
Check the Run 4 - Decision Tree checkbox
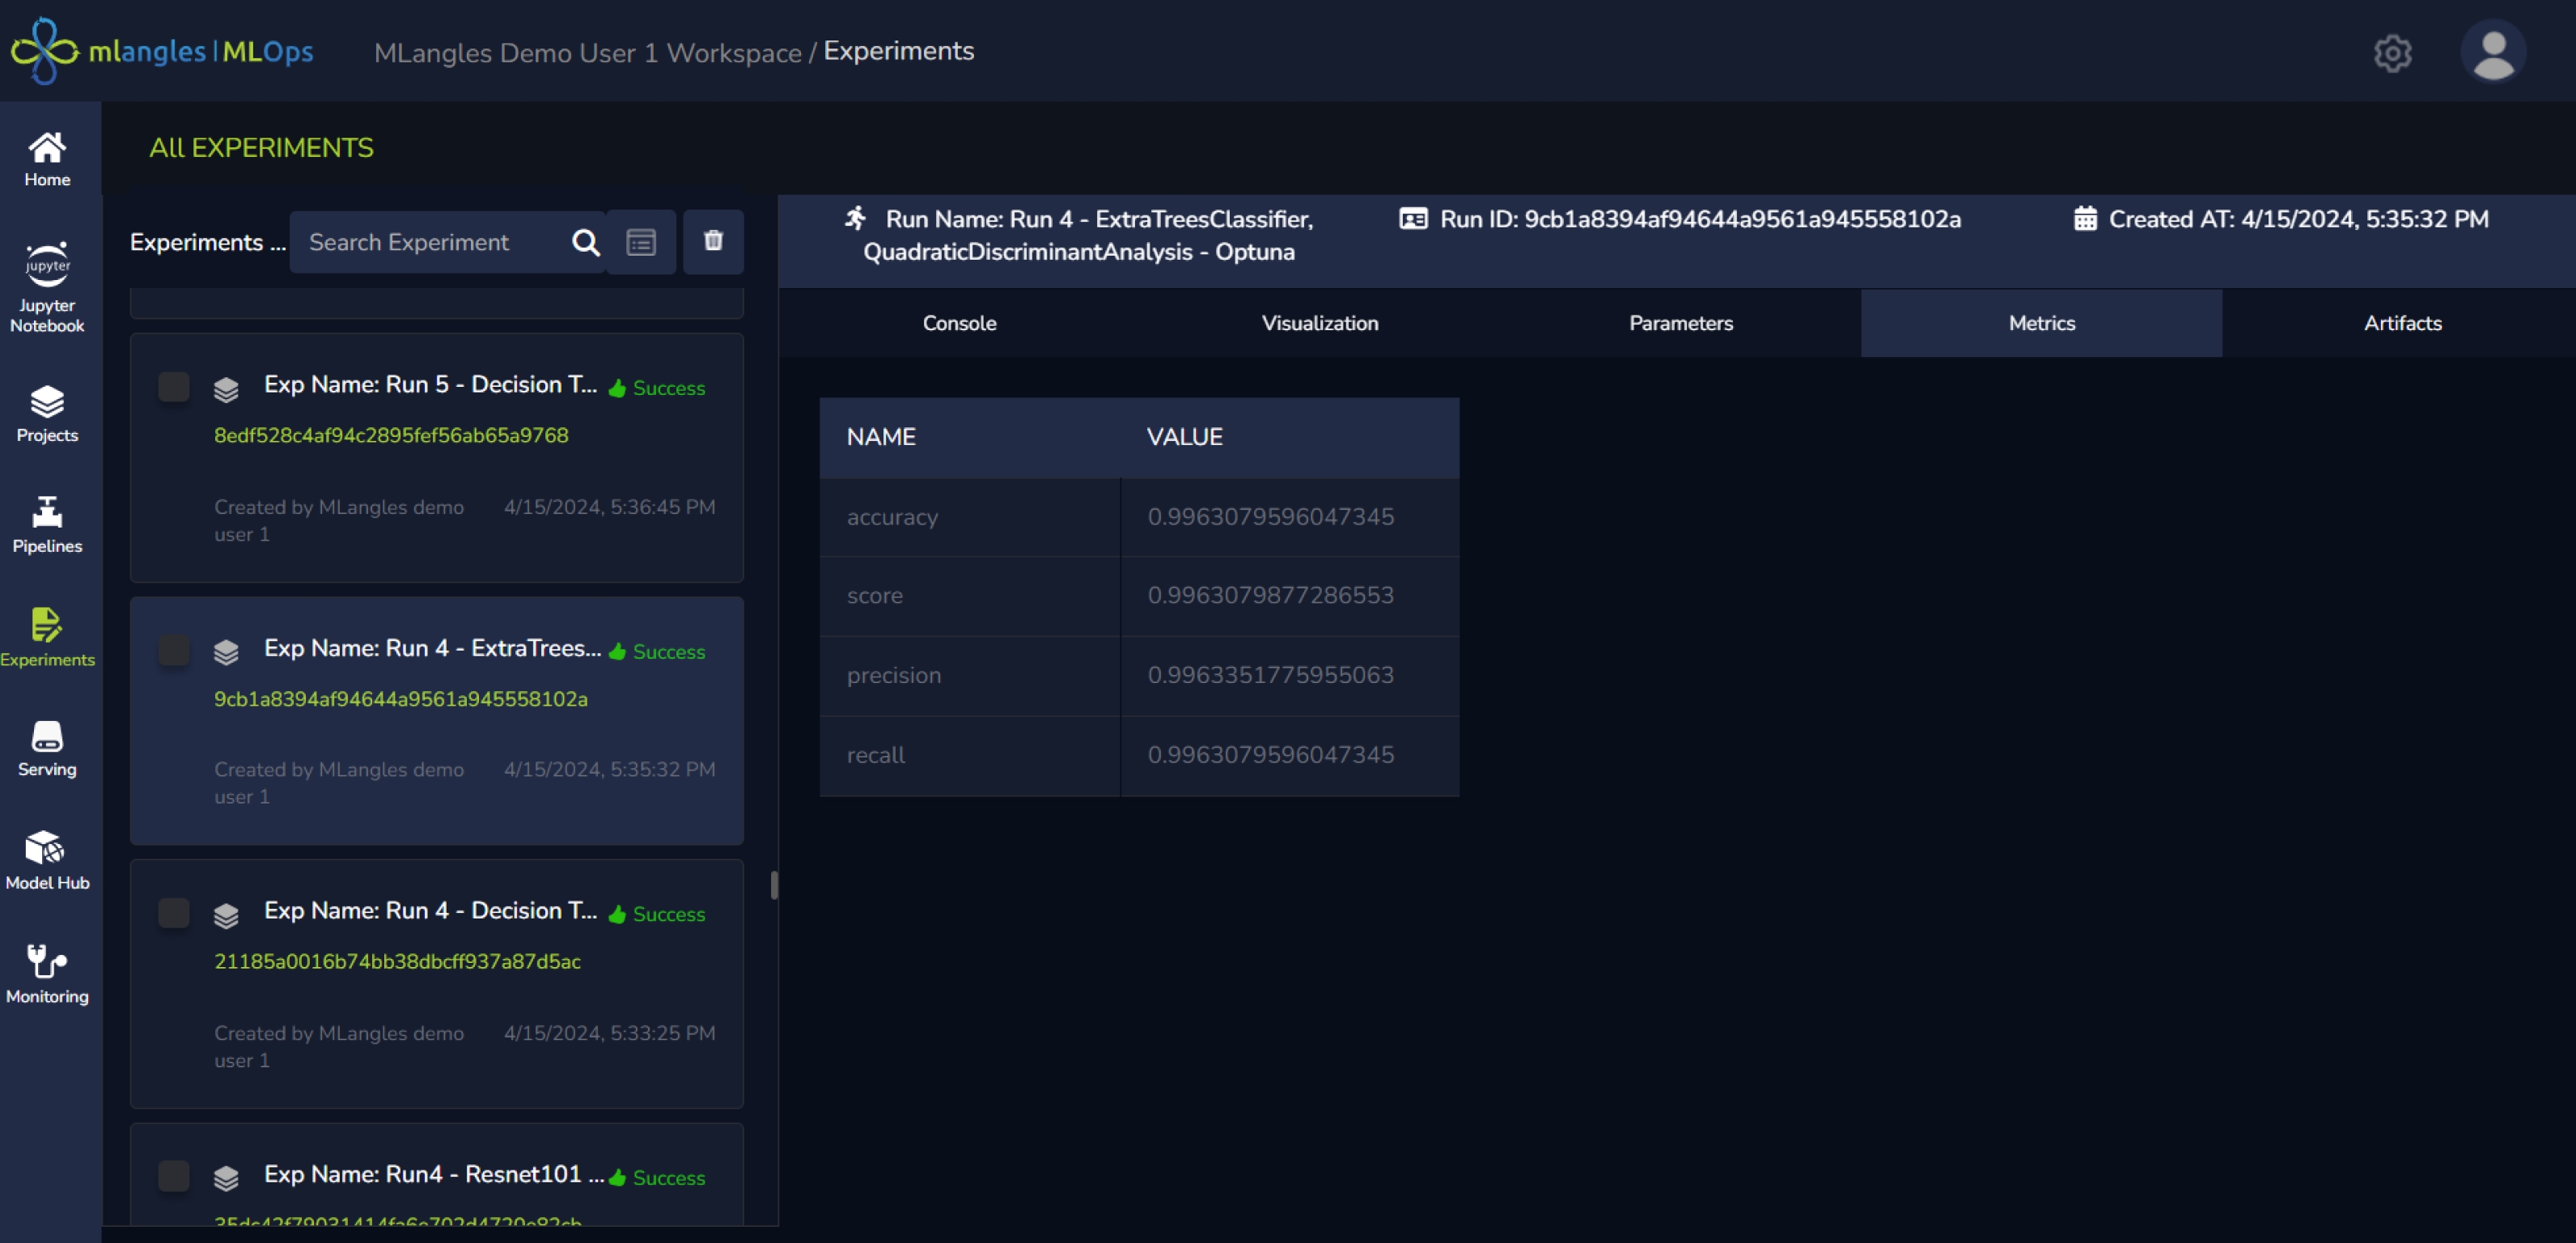tap(174, 913)
